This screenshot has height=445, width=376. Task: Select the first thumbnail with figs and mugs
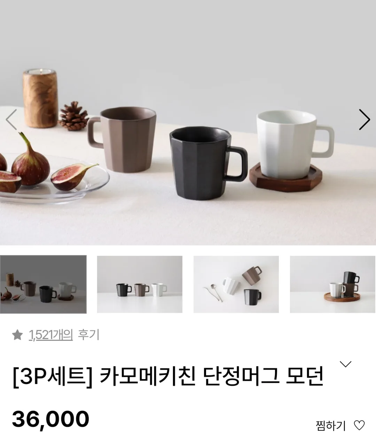[x=43, y=284]
